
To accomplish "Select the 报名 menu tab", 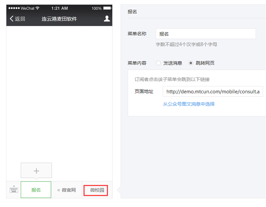I will pos(36,190).
